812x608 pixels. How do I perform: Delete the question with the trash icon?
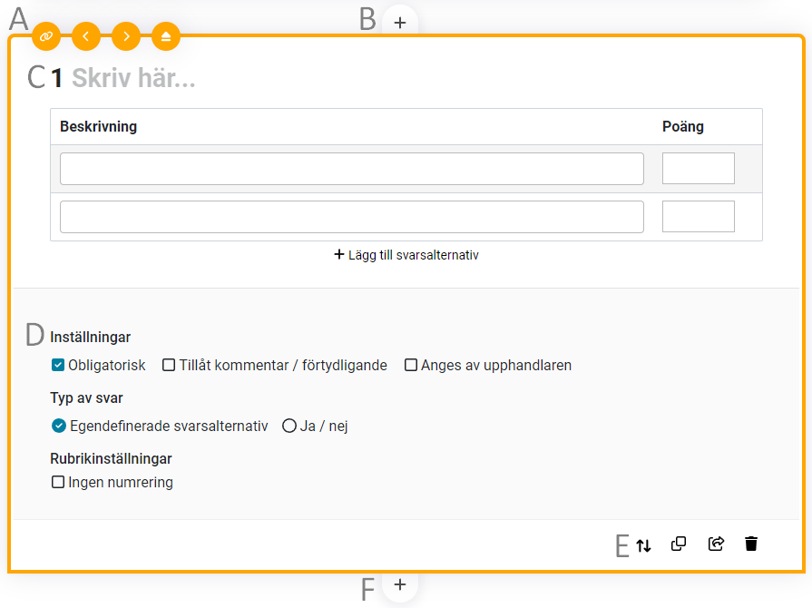click(751, 544)
